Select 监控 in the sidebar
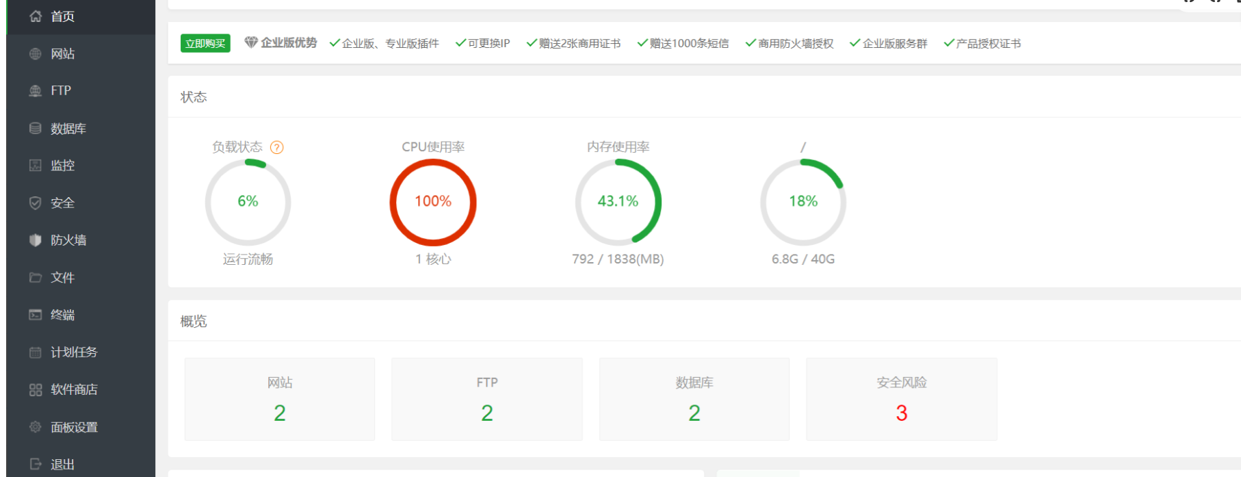The height and width of the screenshot is (477, 1241). click(81, 165)
